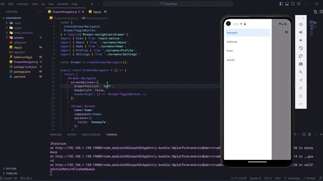Click the new terminal plus icon
Screen dimensions: 323x181
point(295,134)
